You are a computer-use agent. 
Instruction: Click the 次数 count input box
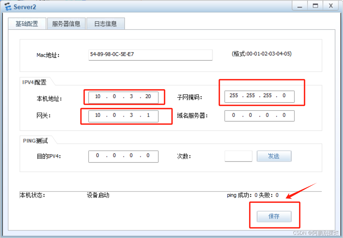(x=238, y=156)
